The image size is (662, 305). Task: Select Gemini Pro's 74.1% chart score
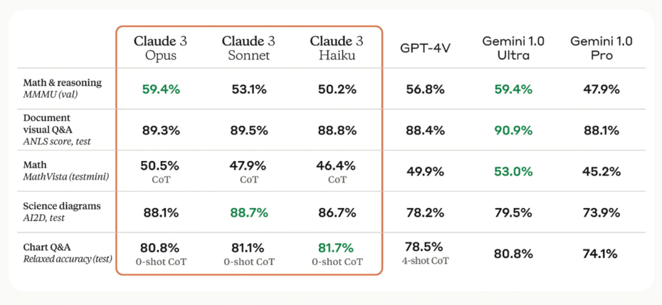601,254
